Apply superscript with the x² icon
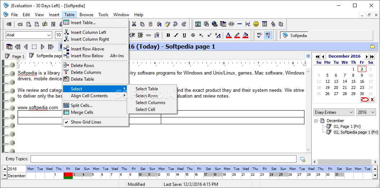Viewport: 380px width, 188px height. [209, 35]
